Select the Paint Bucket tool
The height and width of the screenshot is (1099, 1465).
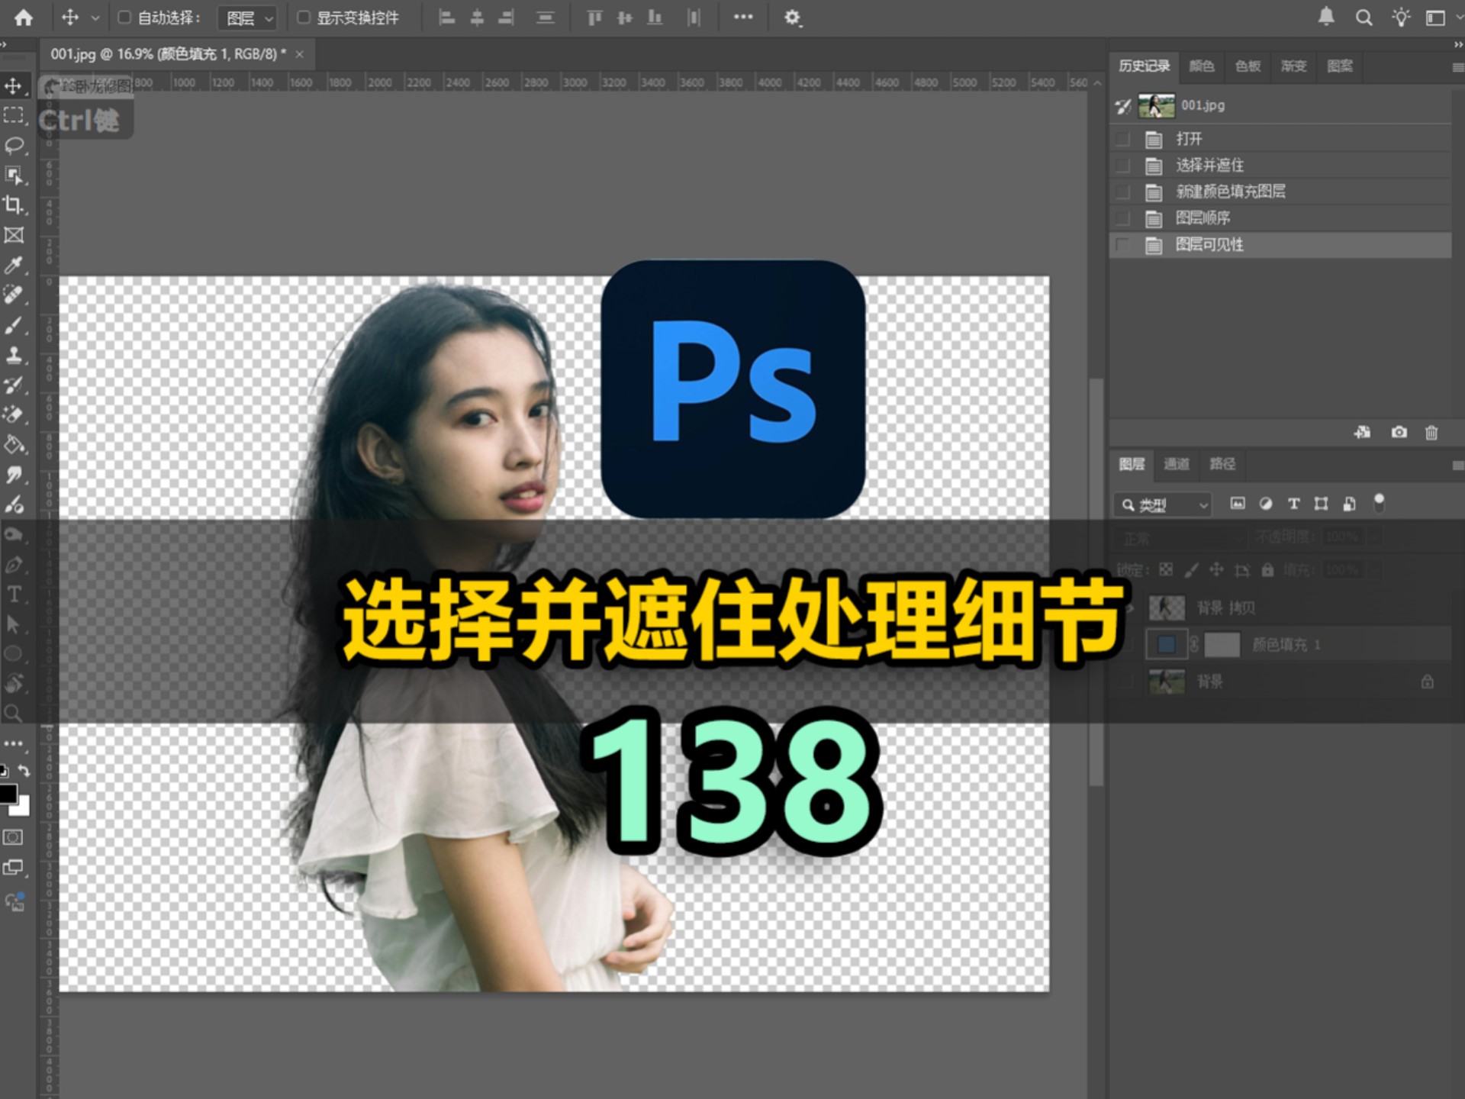pos(14,444)
